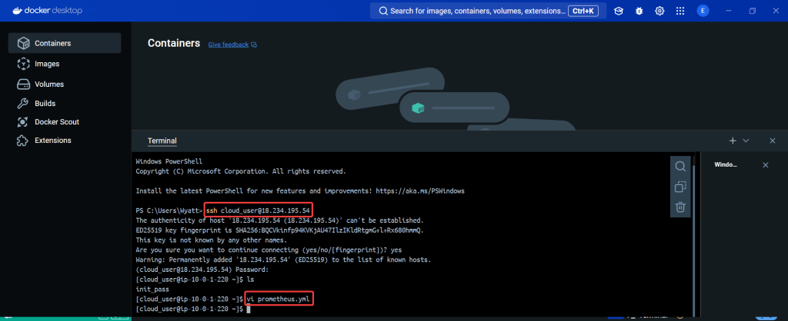Close the Terminal panel
This screenshot has height=321, width=788.
pos(772,141)
